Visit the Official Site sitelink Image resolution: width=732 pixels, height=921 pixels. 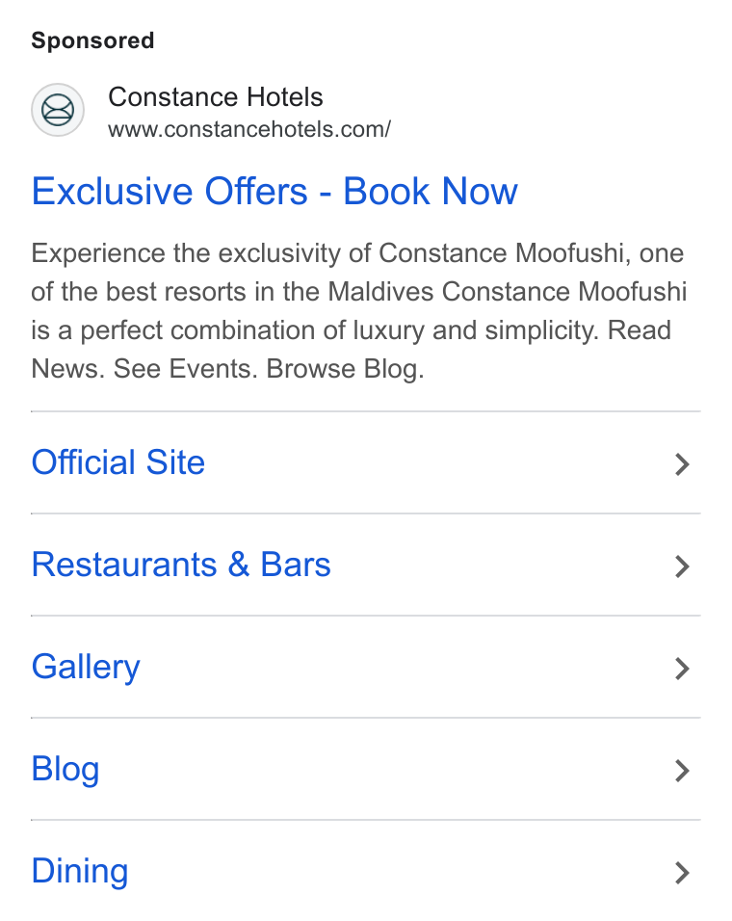[x=118, y=462]
